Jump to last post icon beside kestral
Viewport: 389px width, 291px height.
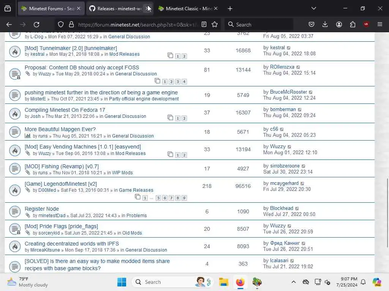289,48
